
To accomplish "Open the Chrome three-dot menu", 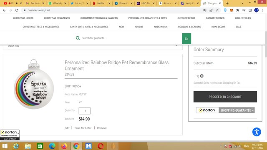I will click(x=263, y=10).
